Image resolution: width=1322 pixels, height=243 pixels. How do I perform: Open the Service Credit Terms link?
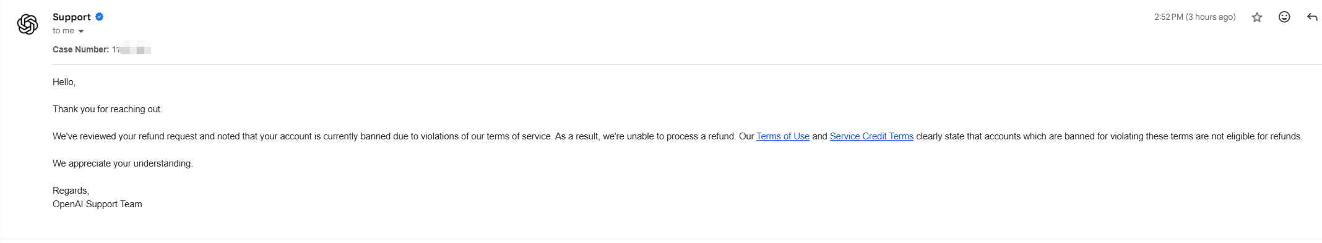click(x=871, y=136)
